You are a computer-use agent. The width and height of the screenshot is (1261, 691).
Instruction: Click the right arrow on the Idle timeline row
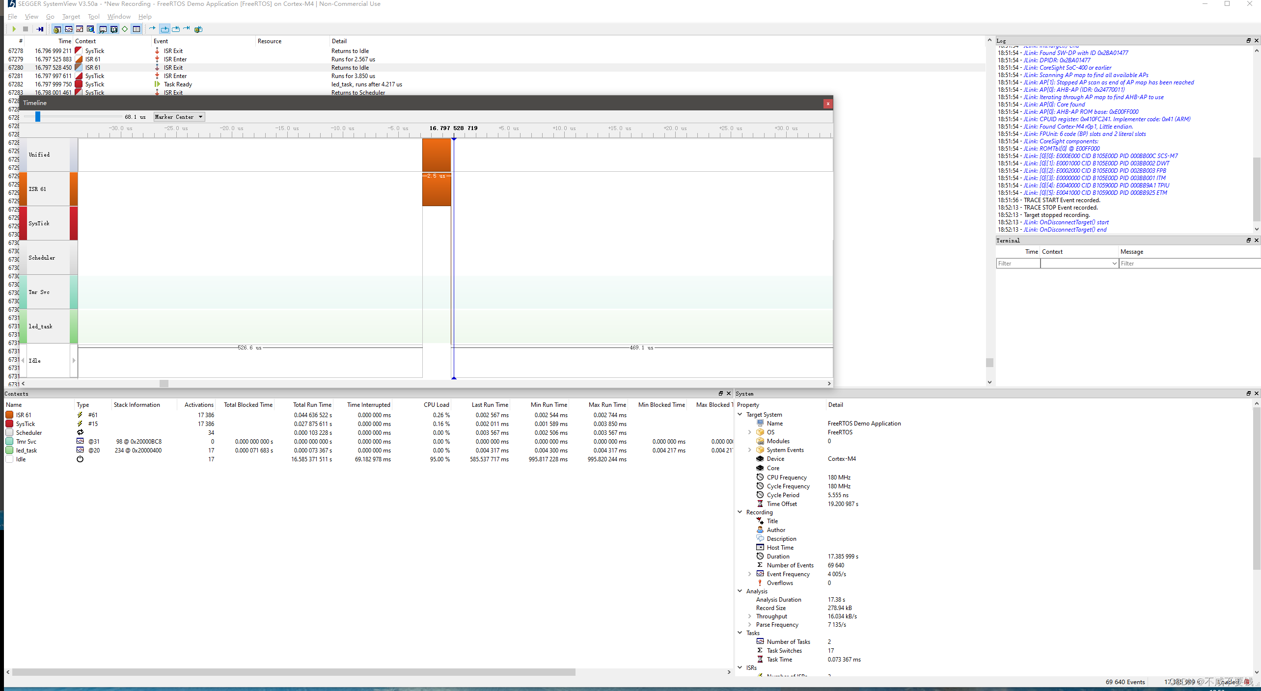coord(74,361)
